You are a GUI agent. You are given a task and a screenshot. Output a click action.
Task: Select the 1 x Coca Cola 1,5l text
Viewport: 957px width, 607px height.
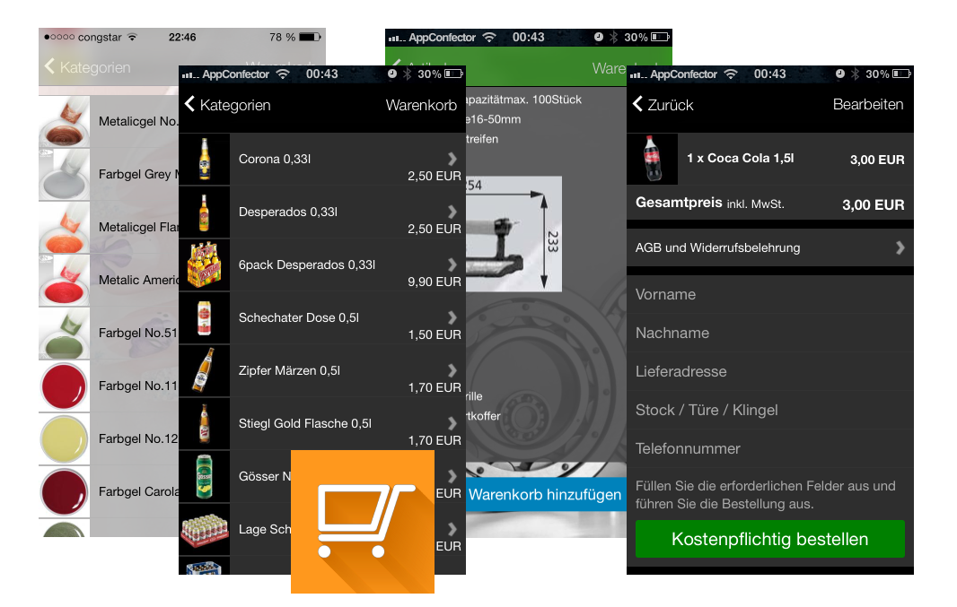[741, 159]
